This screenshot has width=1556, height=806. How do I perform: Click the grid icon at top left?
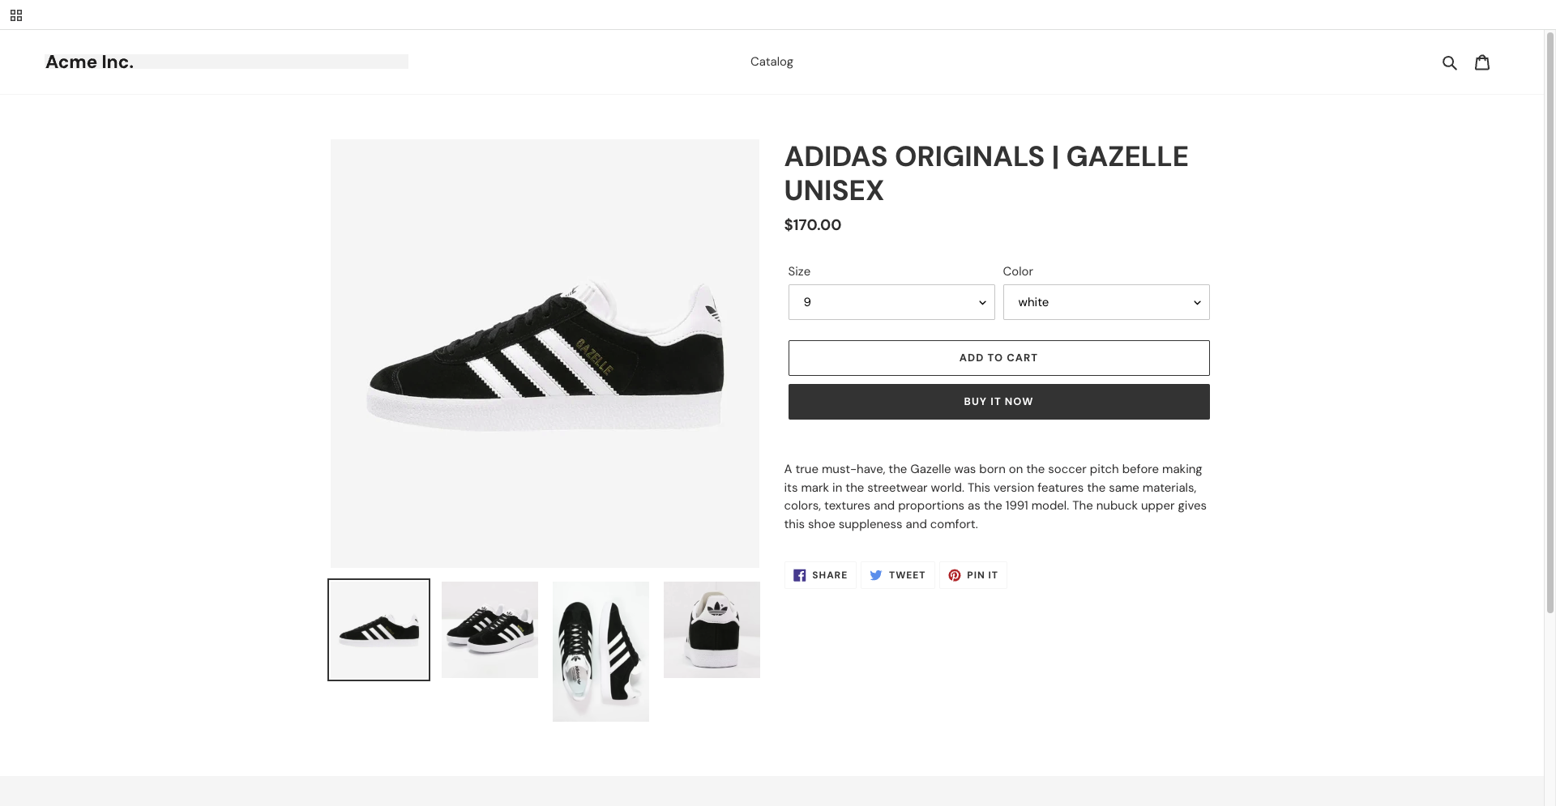[16, 15]
